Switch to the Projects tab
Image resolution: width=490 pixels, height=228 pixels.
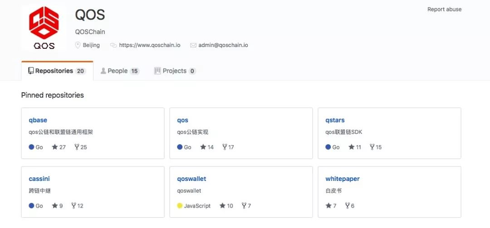tap(175, 71)
